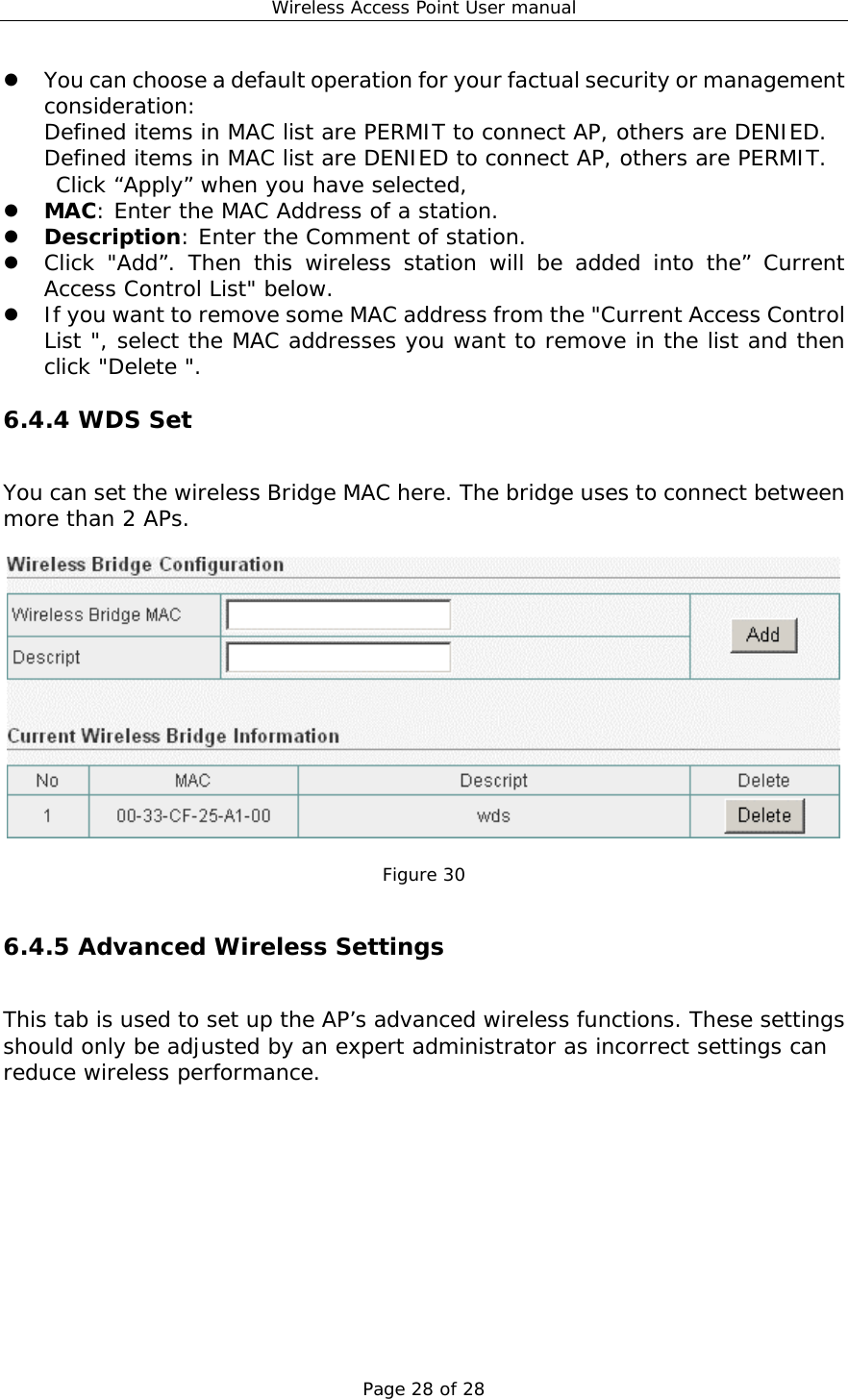Image resolution: width=848 pixels, height=1399 pixels.
Task: Select the MAC address 00-33-CF-25-A1-00 in the table
Action: [192, 814]
